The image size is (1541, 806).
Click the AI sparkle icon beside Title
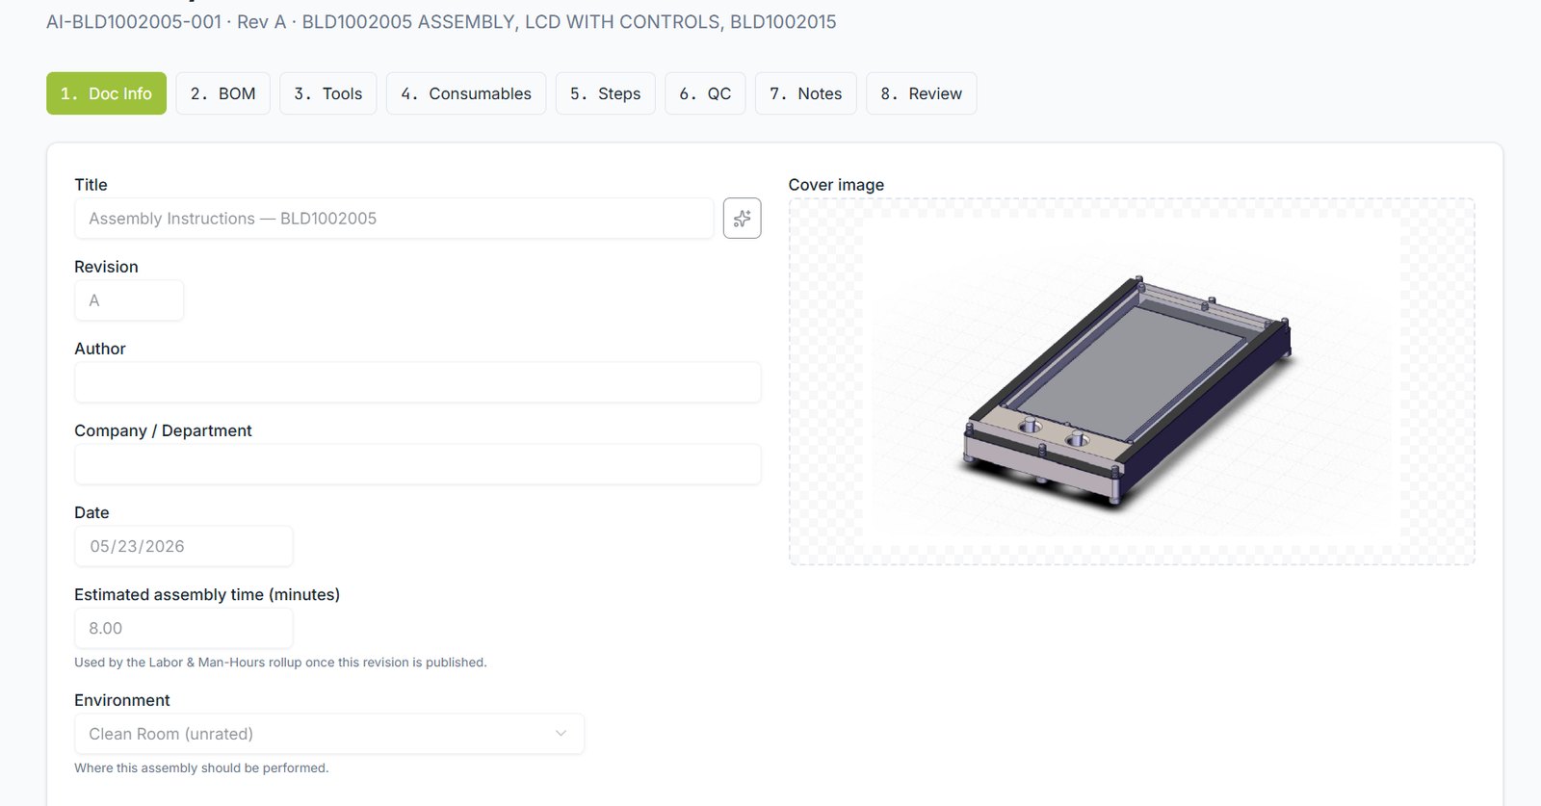pyautogui.click(x=742, y=219)
